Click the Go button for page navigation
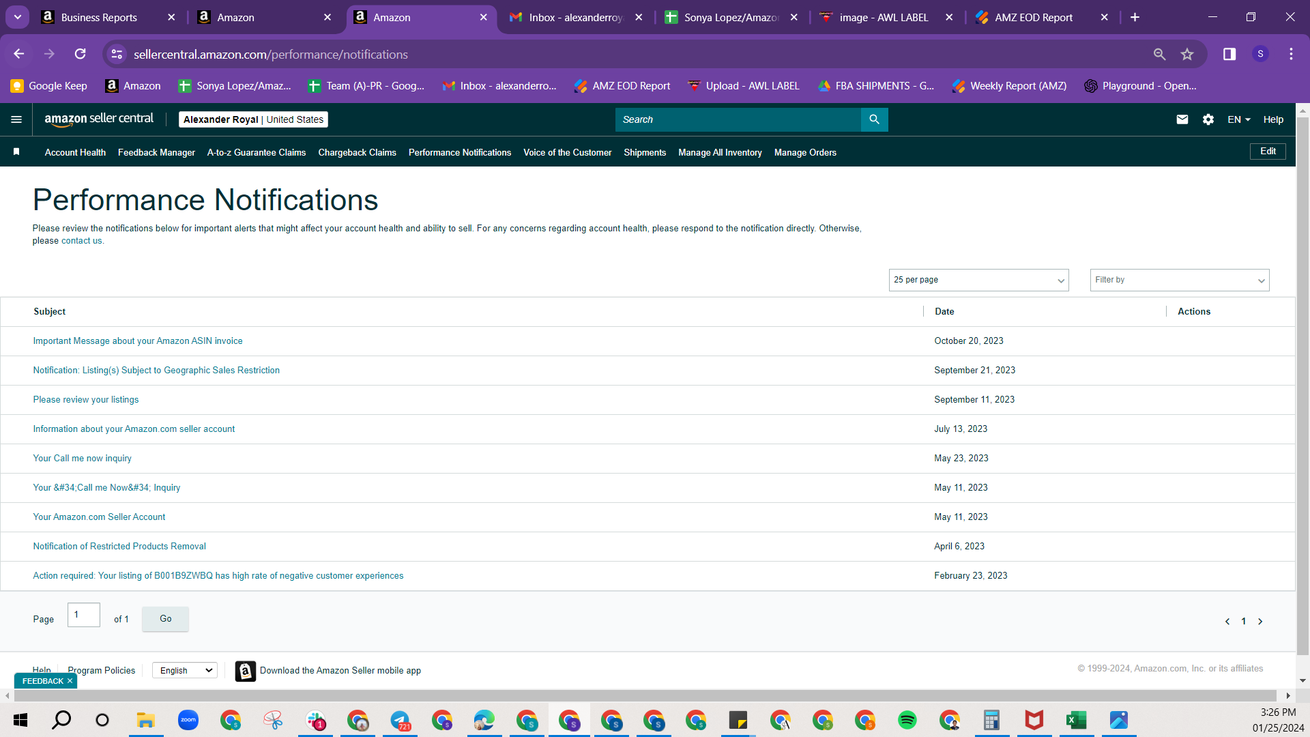1310x737 pixels. point(165,619)
